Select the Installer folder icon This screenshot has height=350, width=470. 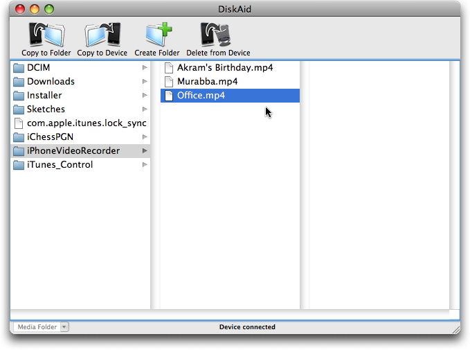19,96
